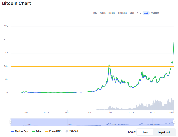
Task: Click the navigator at the 2016 mark
Action: coord(71,124)
